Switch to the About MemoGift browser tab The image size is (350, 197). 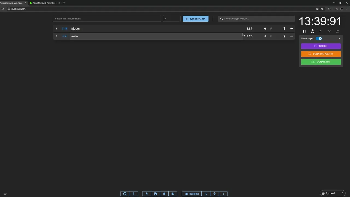click(44, 3)
